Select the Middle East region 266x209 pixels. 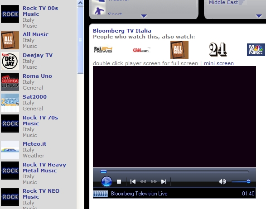[x=223, y=2]
